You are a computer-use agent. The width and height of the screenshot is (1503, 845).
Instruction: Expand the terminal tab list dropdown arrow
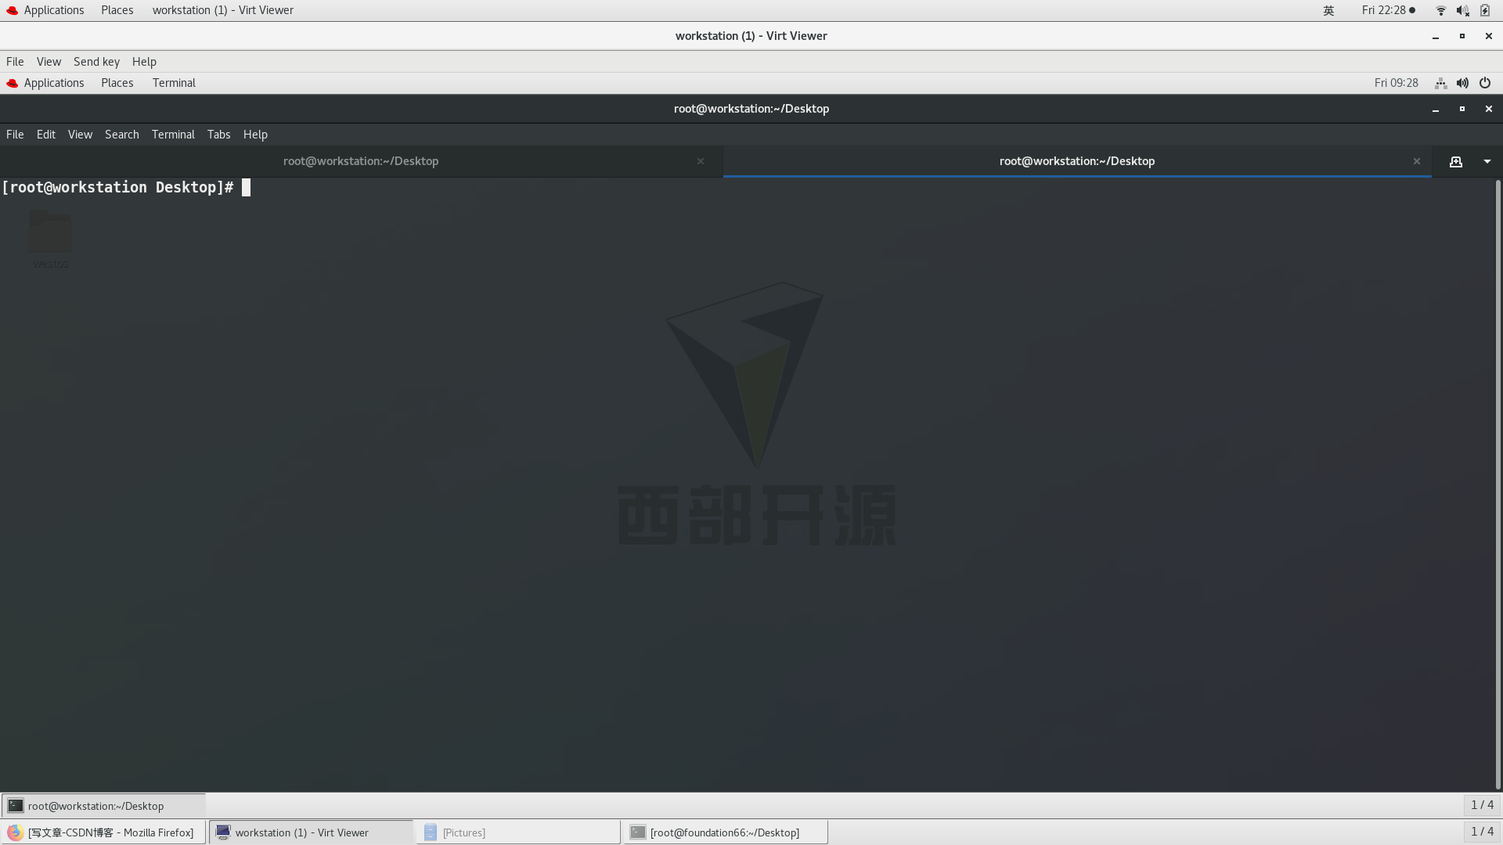[x=1487, y=161]
